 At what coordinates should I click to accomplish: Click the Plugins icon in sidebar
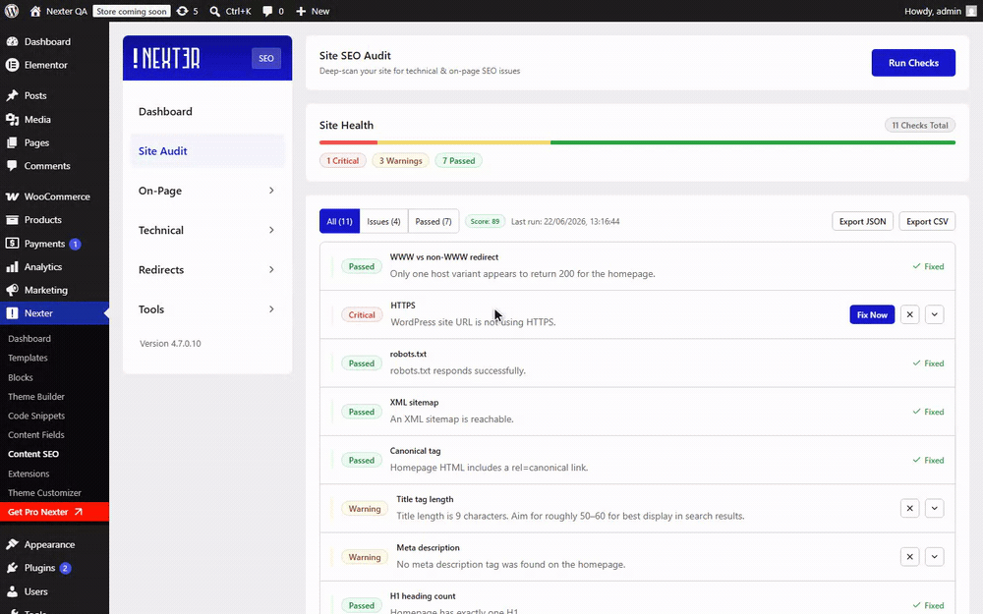(12, 568)
